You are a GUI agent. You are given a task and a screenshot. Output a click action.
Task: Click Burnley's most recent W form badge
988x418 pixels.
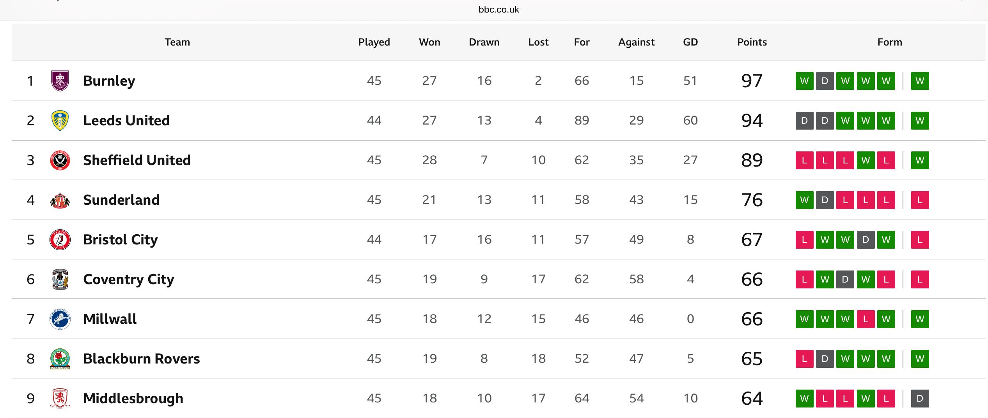click(920, 81)
